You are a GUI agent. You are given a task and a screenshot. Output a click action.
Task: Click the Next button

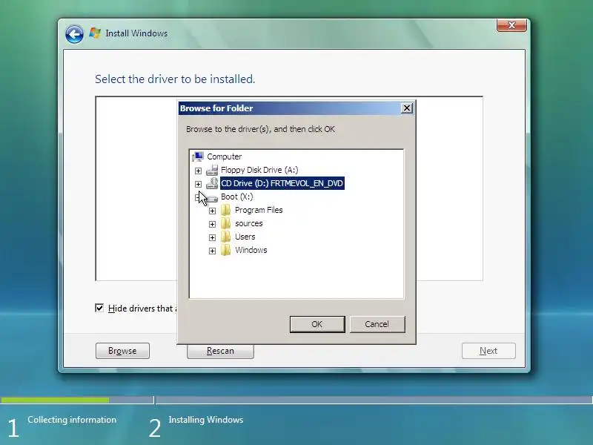point(488,351)
